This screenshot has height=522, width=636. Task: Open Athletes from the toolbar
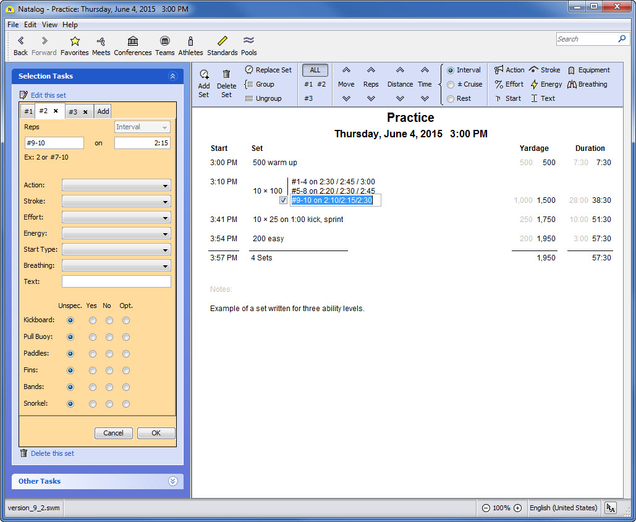click(190, 41)
